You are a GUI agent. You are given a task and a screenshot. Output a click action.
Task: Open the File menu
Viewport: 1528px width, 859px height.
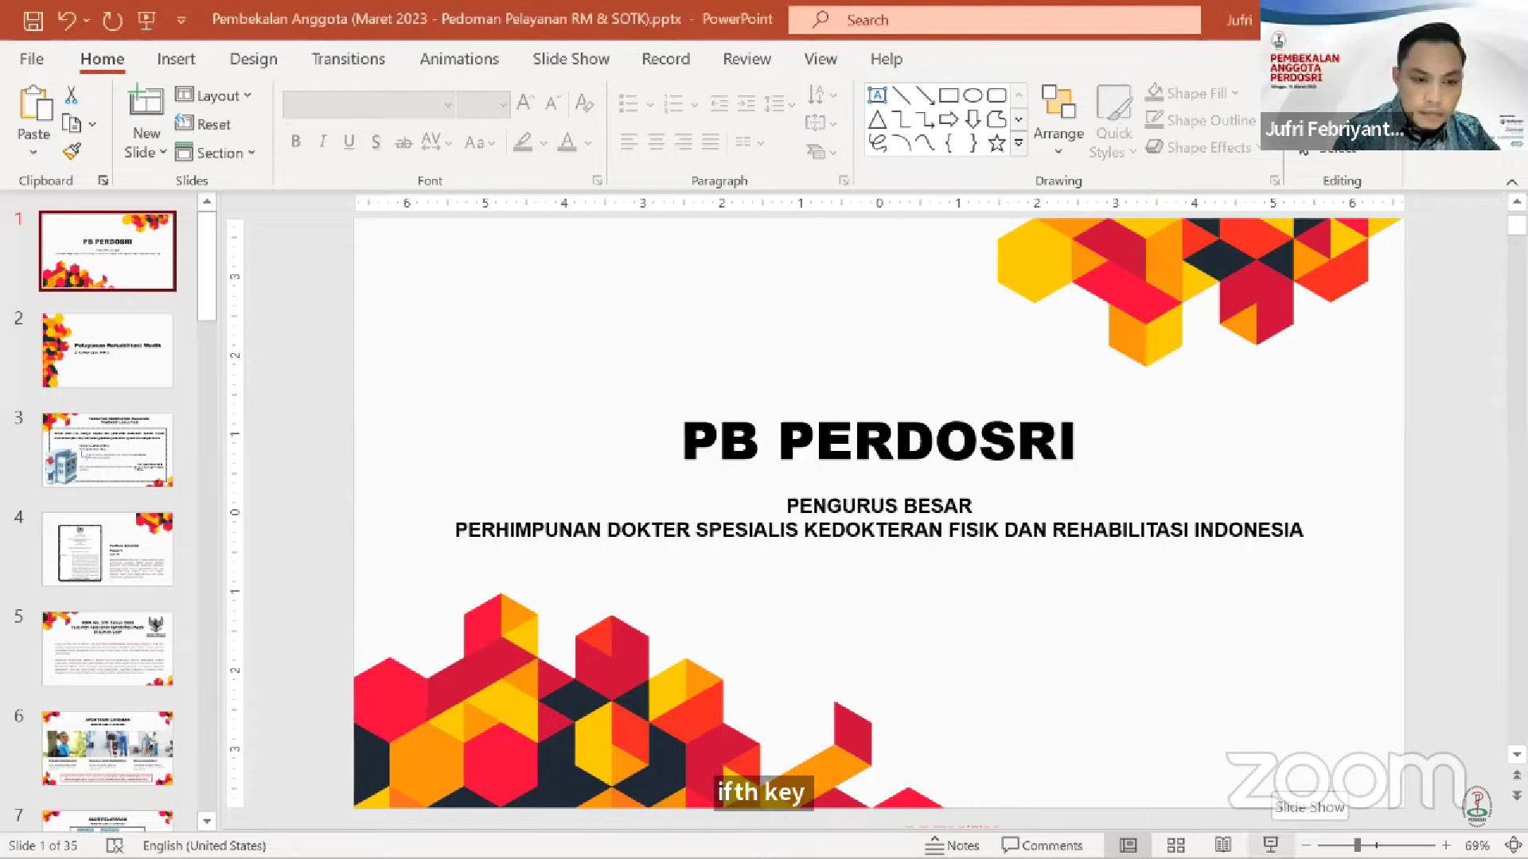(x=32, y=59)
